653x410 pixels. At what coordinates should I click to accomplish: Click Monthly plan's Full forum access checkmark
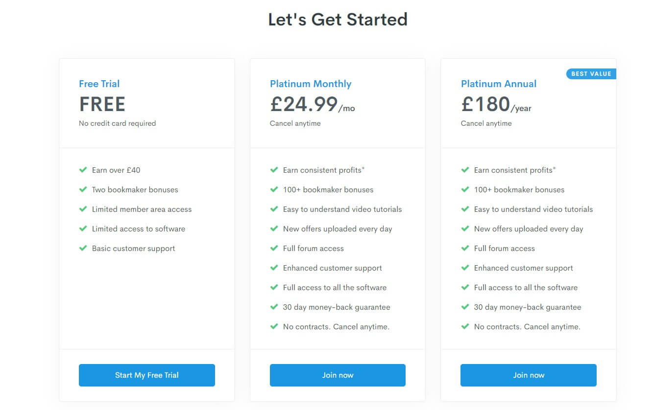[274, 248]
